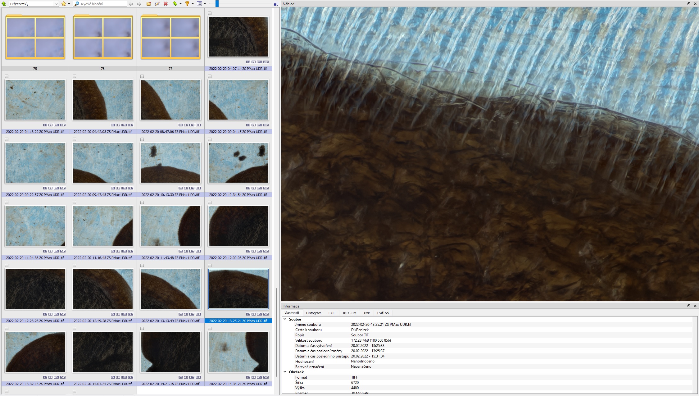This screenshot has height=396, width=699.
Task: Check the box for 2022-02-20-04.13.22 thumbnail
Action: coord(7,76)
